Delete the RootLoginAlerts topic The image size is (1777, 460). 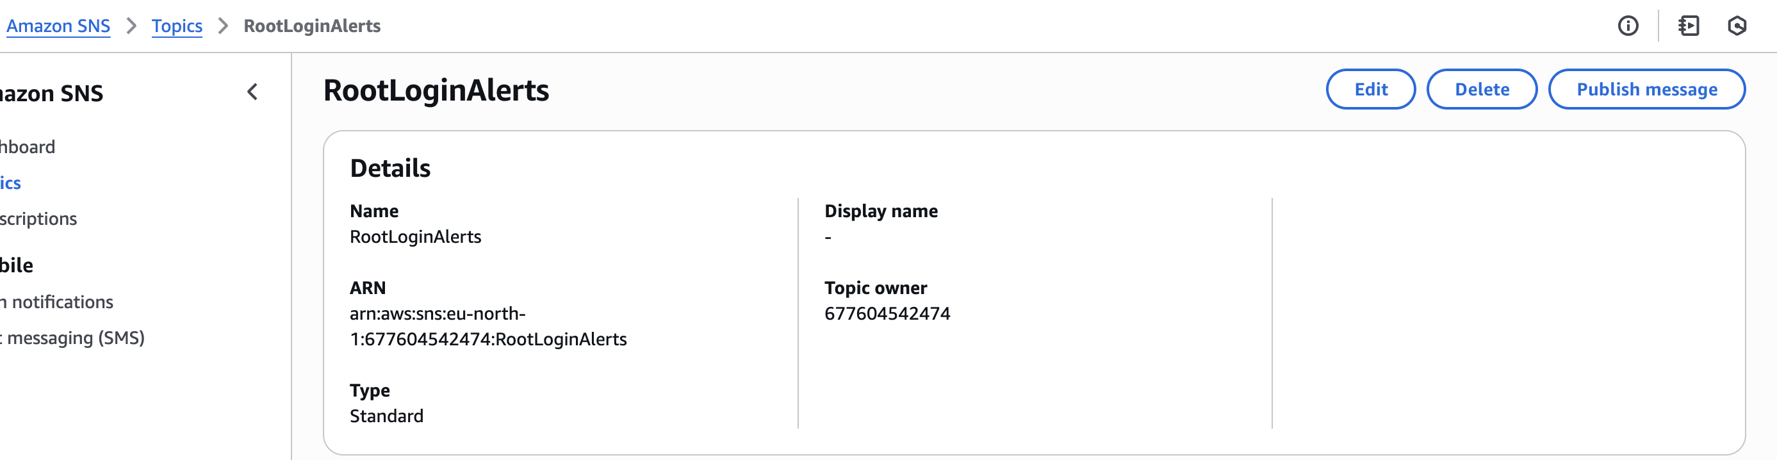coord(1481,89)
